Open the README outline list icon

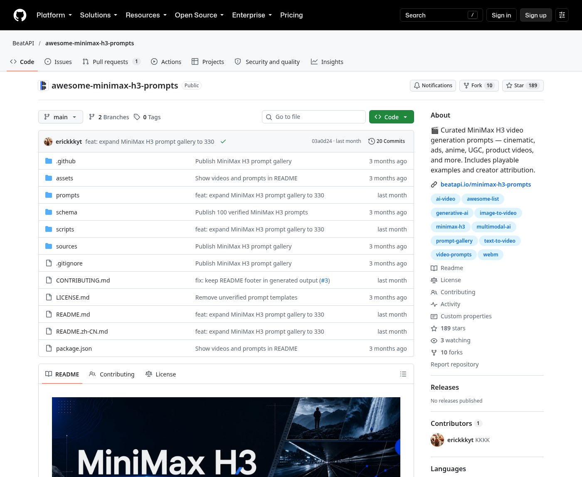click(403, 374)
